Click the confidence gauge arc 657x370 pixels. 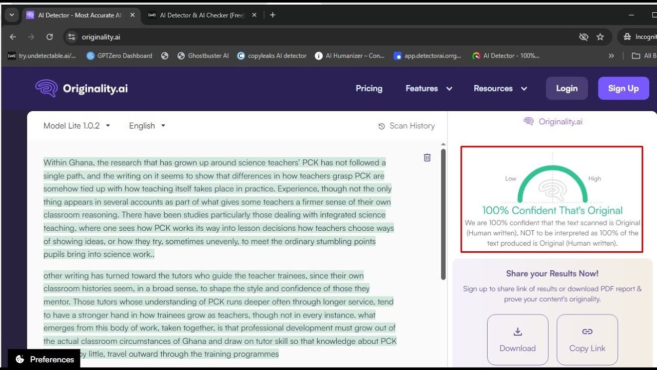click(x=552, y=184)
